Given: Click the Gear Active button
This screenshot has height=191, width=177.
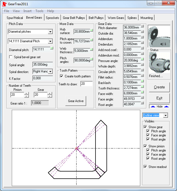Looking at the screenshot, I should pos(76,101).
